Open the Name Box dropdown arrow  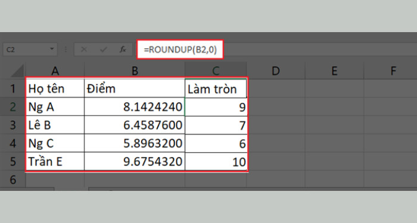pos(52,49)
